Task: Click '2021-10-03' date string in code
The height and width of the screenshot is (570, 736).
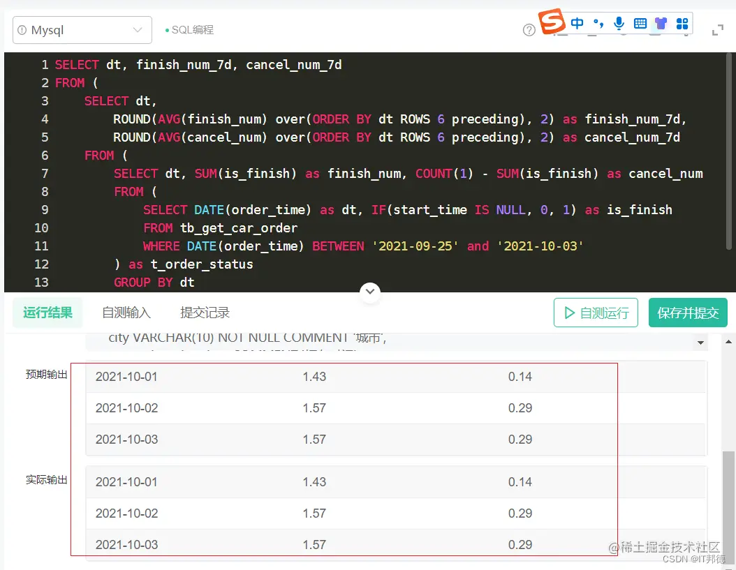Action: click(x=540, y=246)
